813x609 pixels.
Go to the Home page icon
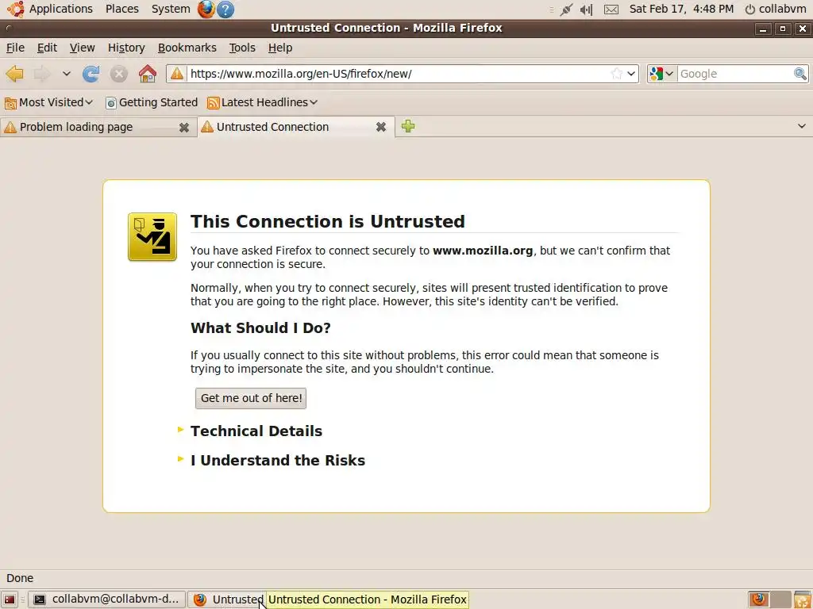pos(148,74)
